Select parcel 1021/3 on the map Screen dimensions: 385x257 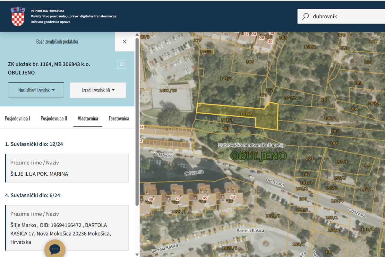(x=179, y=211)
